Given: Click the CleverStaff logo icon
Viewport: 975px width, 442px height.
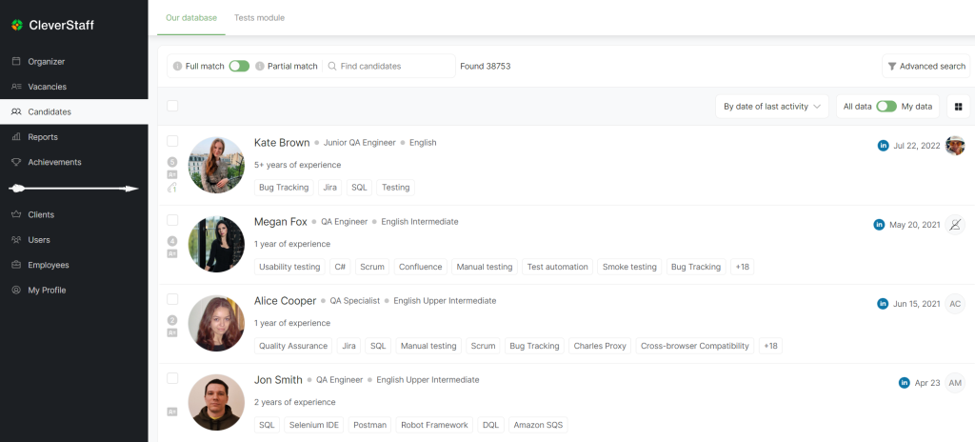Looking at the screenshot, I should coord(16,25).
